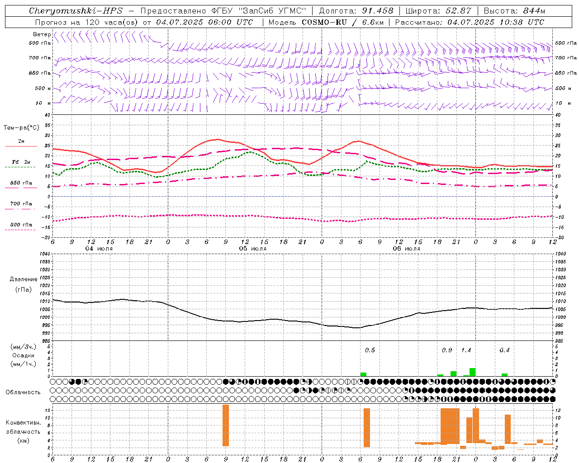Click the "04 июля" date label
The width and height of the screenshot is (579, 463).
point(99,249)
